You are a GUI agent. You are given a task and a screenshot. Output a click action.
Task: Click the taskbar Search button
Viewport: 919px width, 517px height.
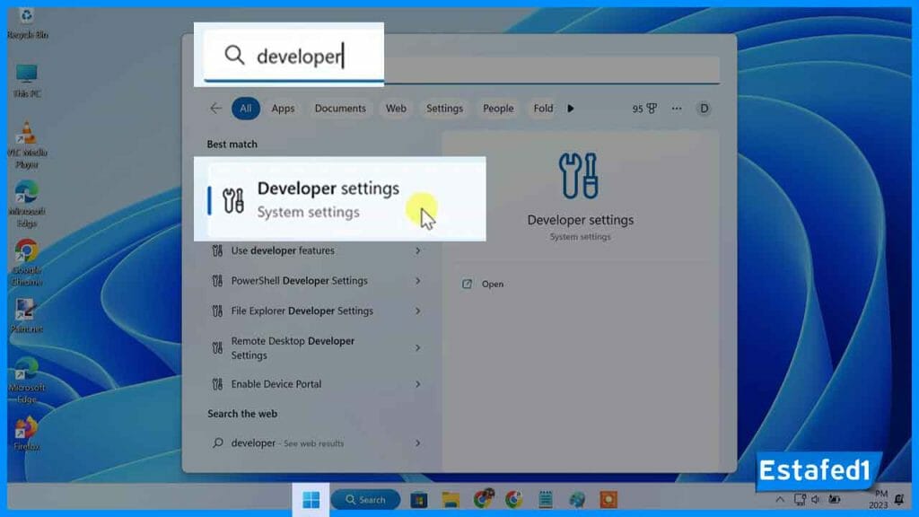coord(366,500)
